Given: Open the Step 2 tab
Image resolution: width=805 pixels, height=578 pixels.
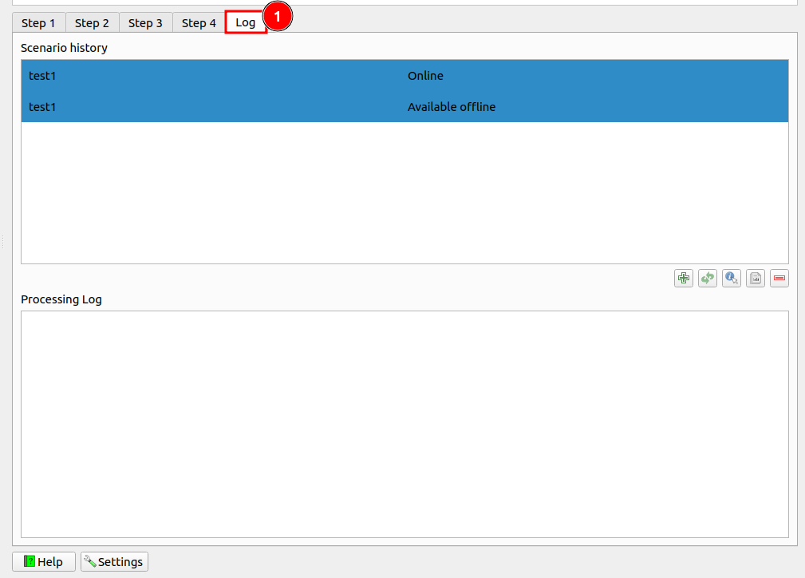Looking at the screenshot, I should click(92, 23).
